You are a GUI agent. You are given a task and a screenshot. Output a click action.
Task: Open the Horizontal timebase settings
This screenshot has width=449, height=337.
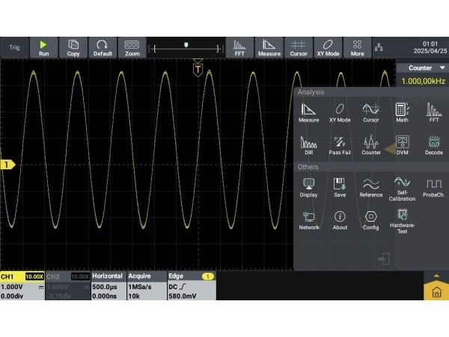point(109,286)
